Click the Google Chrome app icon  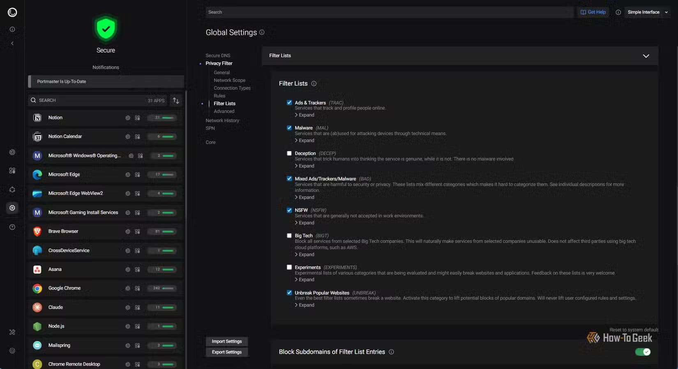point(37,288)
